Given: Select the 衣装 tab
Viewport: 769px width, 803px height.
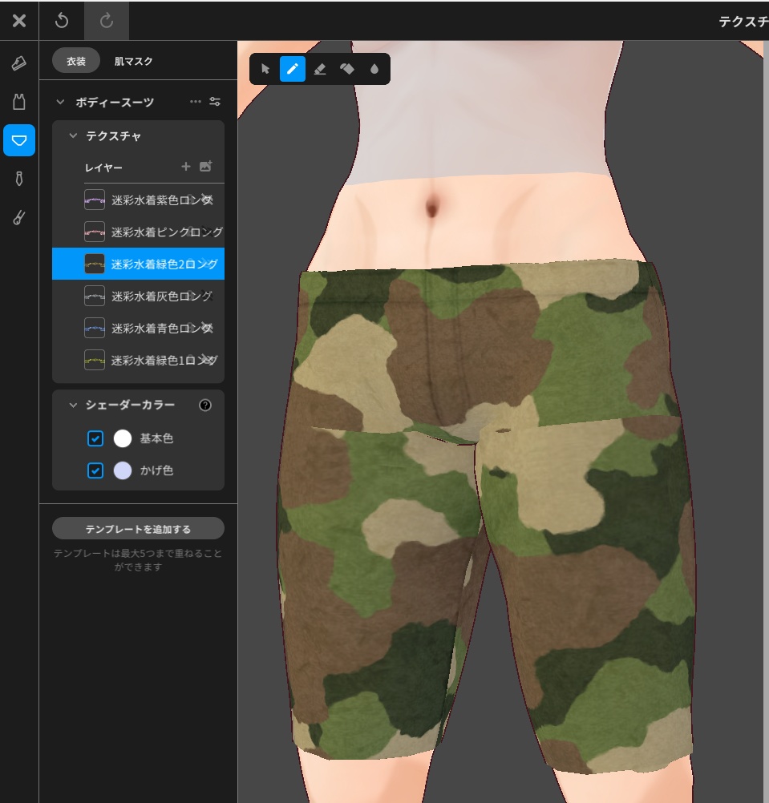Looking at the screenshot, I should 75,60.
